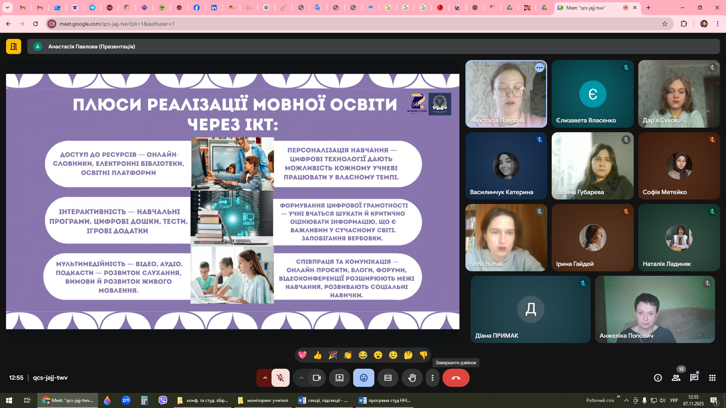The image size is (726, 408).
Task: Expand the audio settings arrow beside microphone
Action: (265, 378)
